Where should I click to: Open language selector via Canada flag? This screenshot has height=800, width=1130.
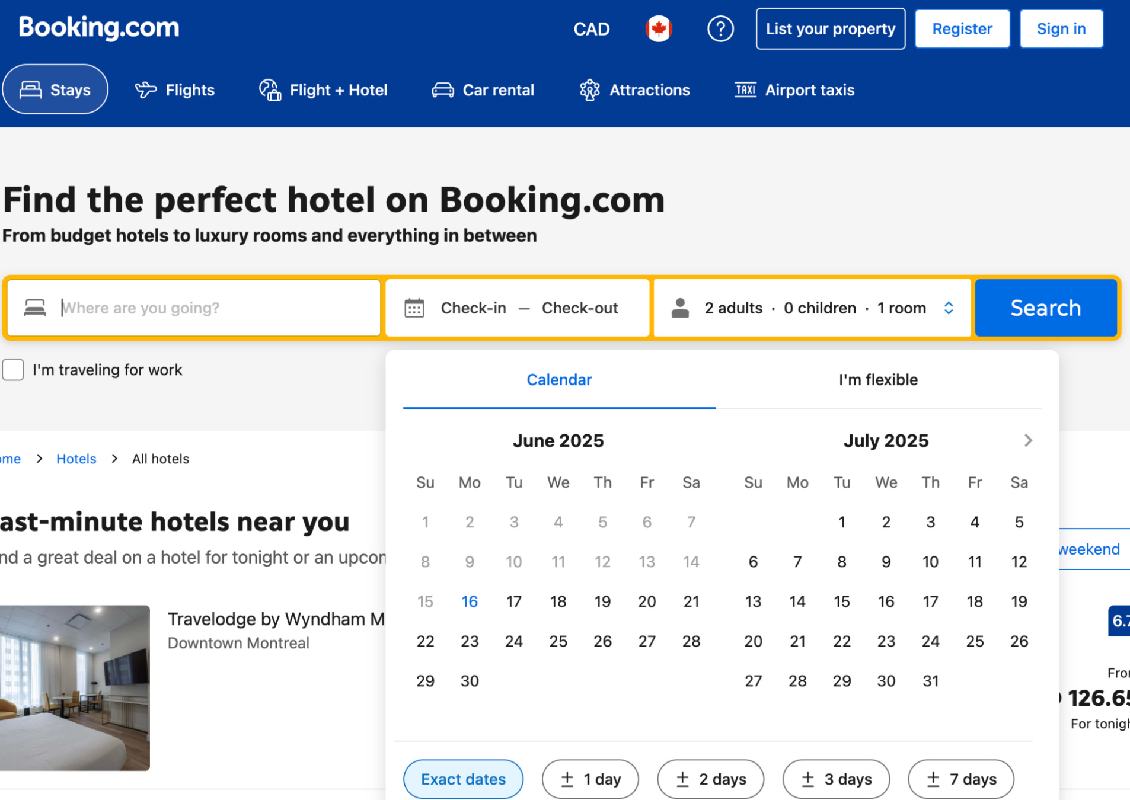pyautogui.click(x=659, y=28)
